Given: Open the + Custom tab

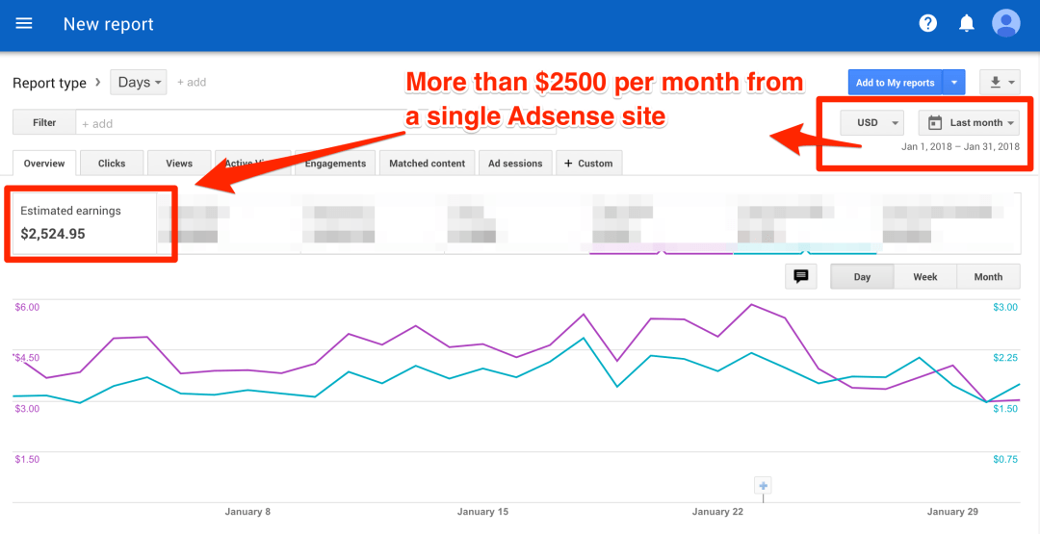Looking at the screenshot, I should [x=589, y=163].
